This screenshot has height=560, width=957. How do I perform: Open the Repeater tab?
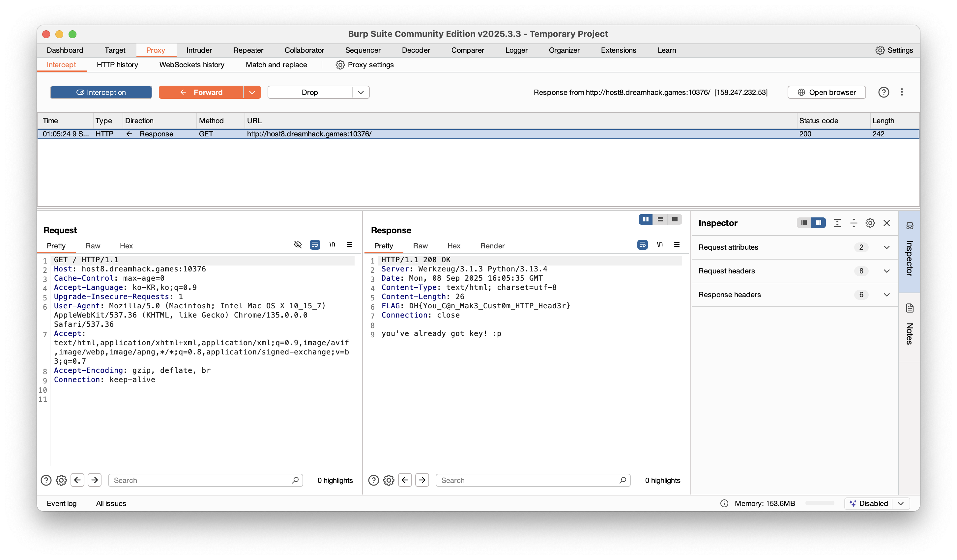(x=248, y=50)
